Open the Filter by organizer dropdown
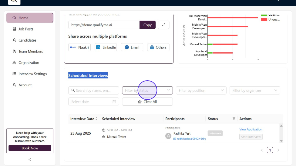This screenshot has height=166, width=296. click(255, 91)
